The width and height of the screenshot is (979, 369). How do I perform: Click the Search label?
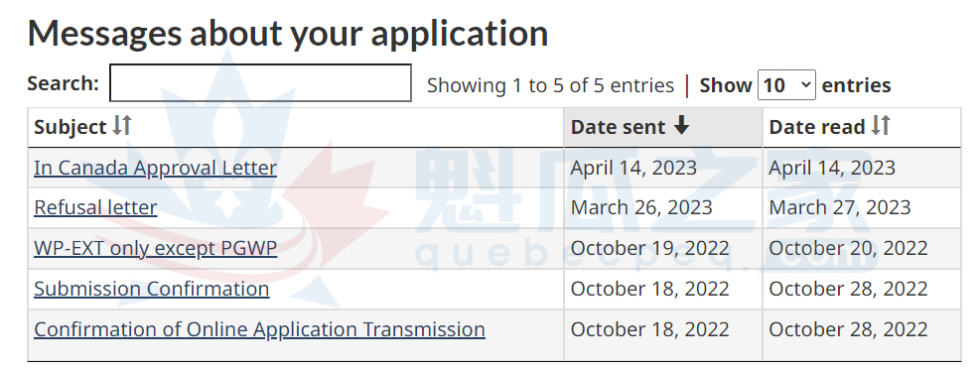point(64,83)
